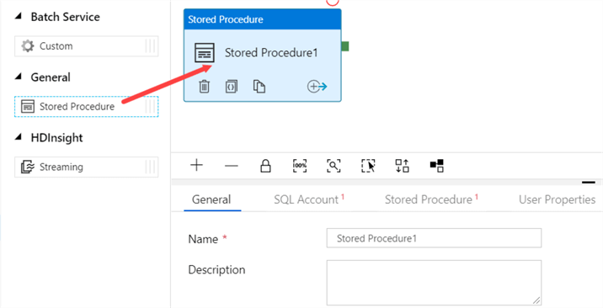Toggle the lineage layout squares icon
Screen dimensions: 603x308
coord(437,166)
